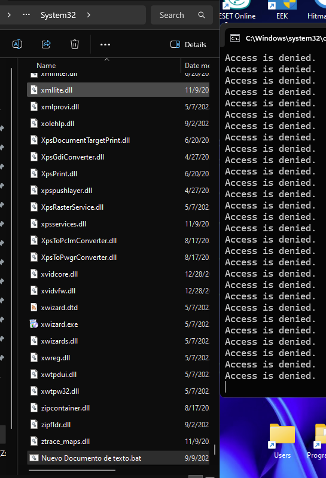
Task: Select Nuevo Documento de texto.bat
Action: coord(118,458)
